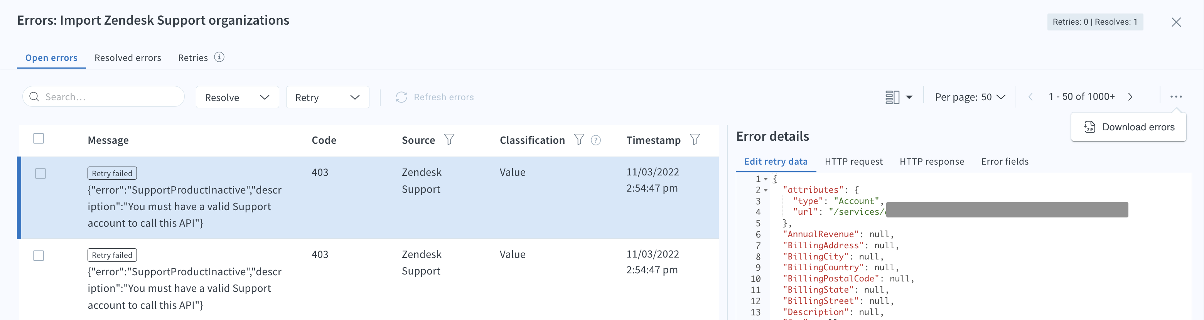Viewport: 1204px width, 320px height.
Task: Open the Classification help question icon
Action: coord(596,140)
